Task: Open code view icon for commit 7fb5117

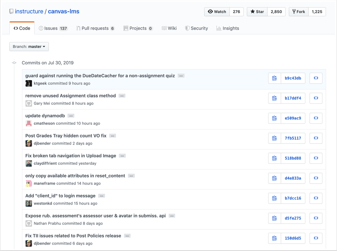Action: click(316, 138)
